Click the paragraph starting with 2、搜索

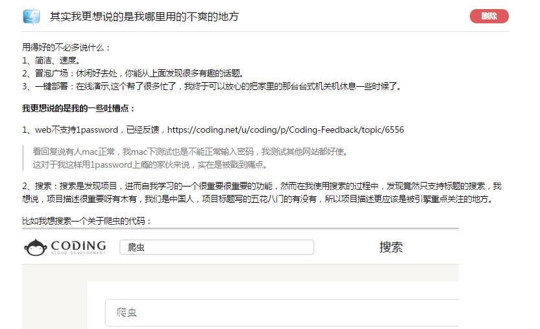tap(262, 192)
